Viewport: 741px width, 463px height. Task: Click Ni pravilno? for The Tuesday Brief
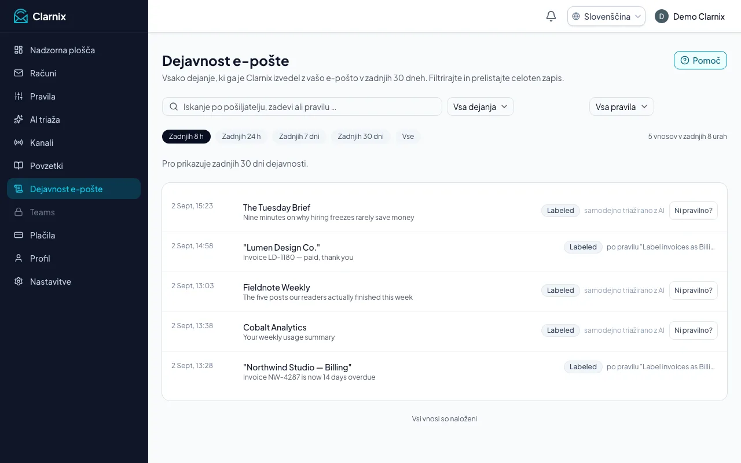[694, 211]
